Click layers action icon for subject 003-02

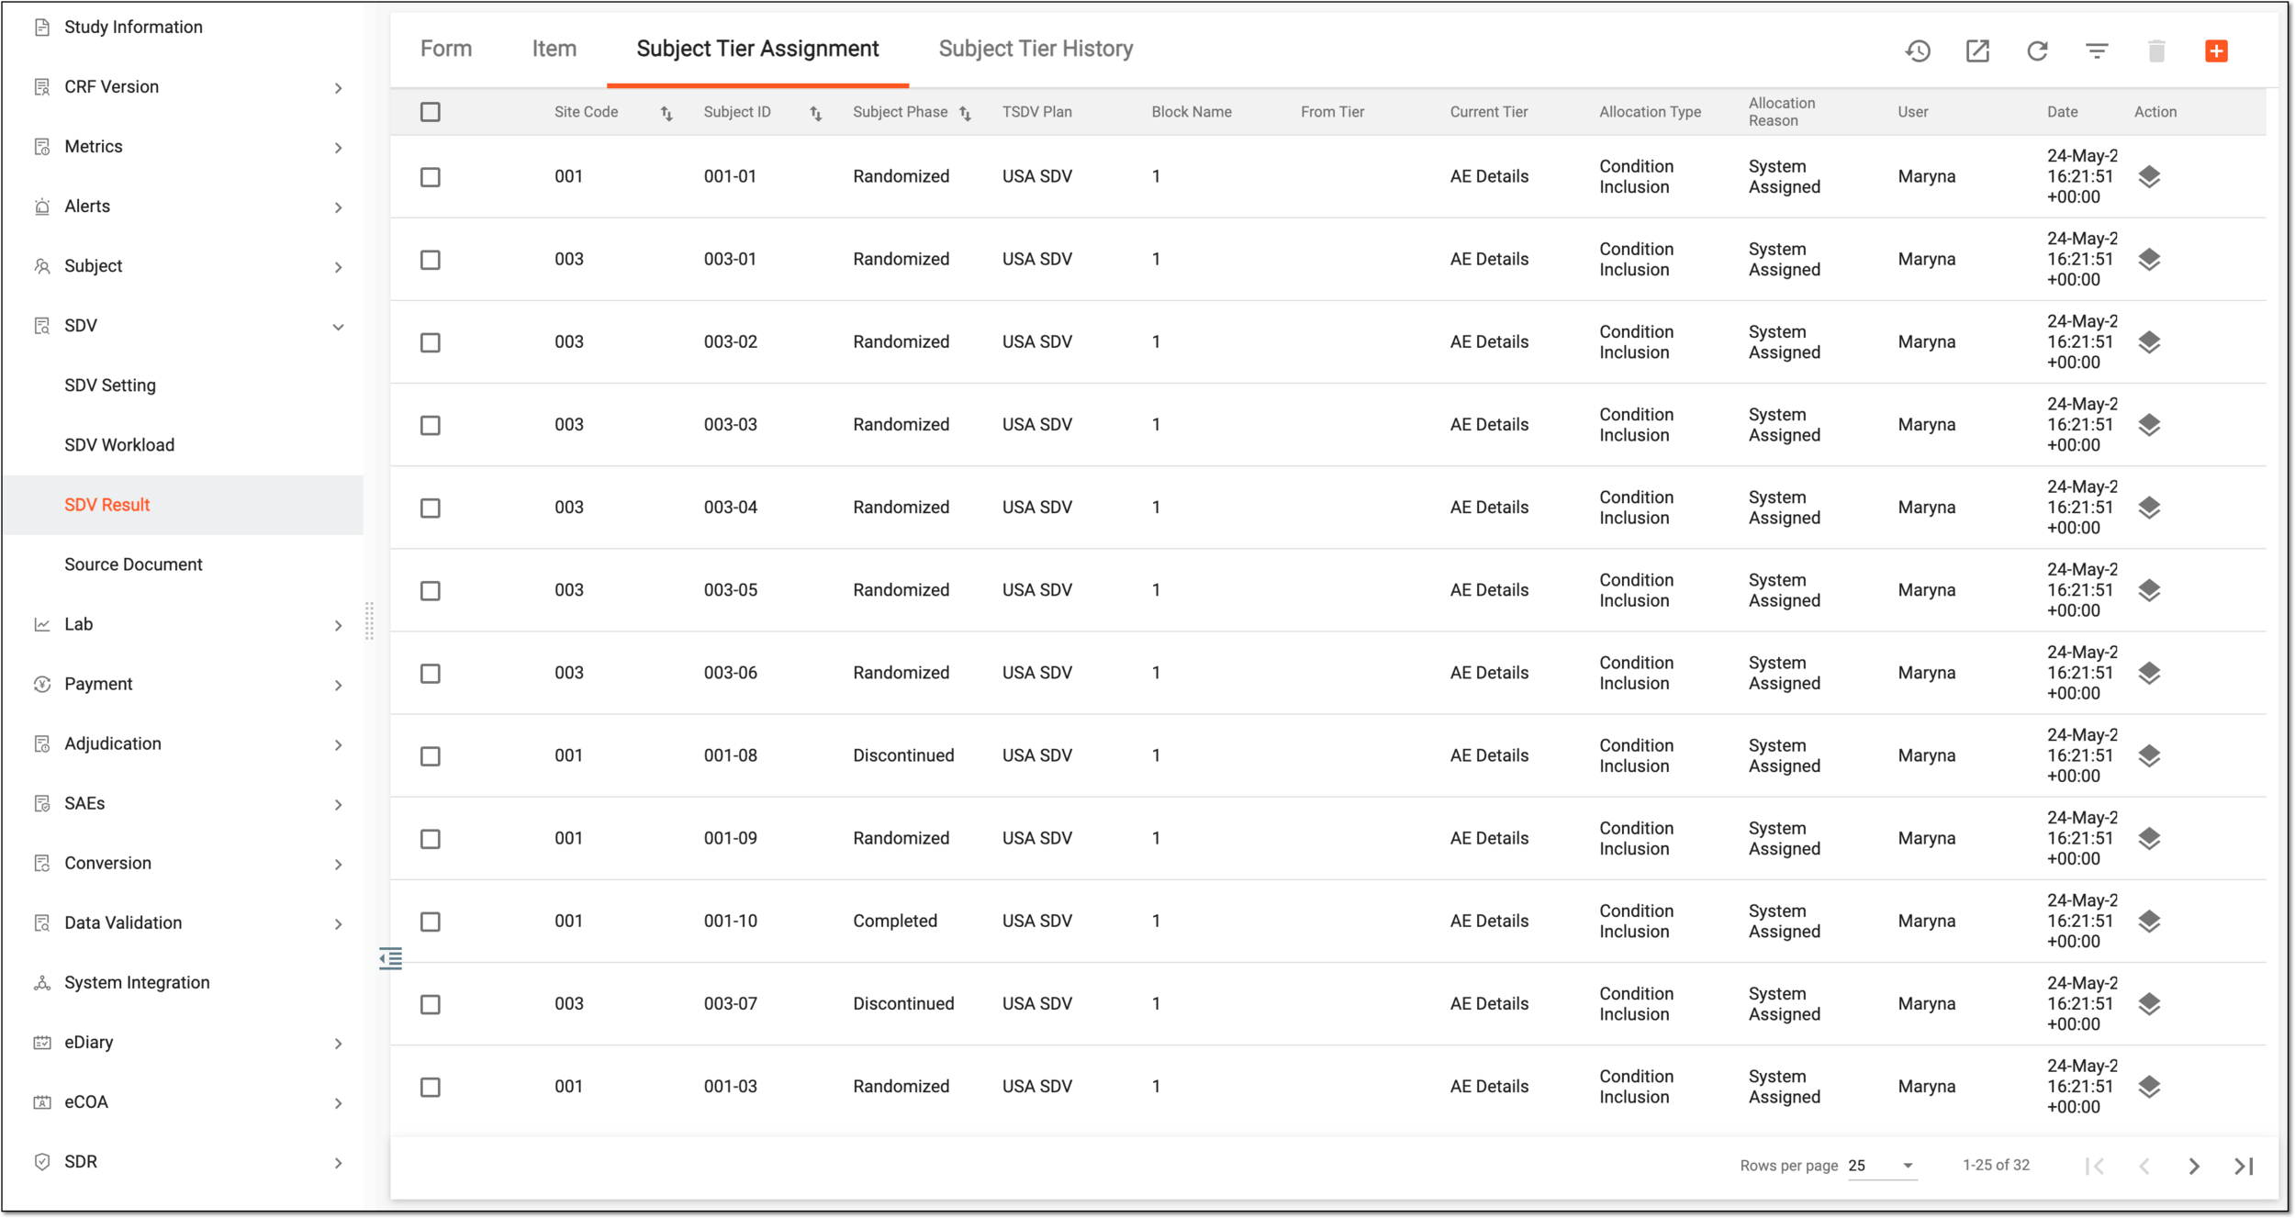tap(2149, 341)
